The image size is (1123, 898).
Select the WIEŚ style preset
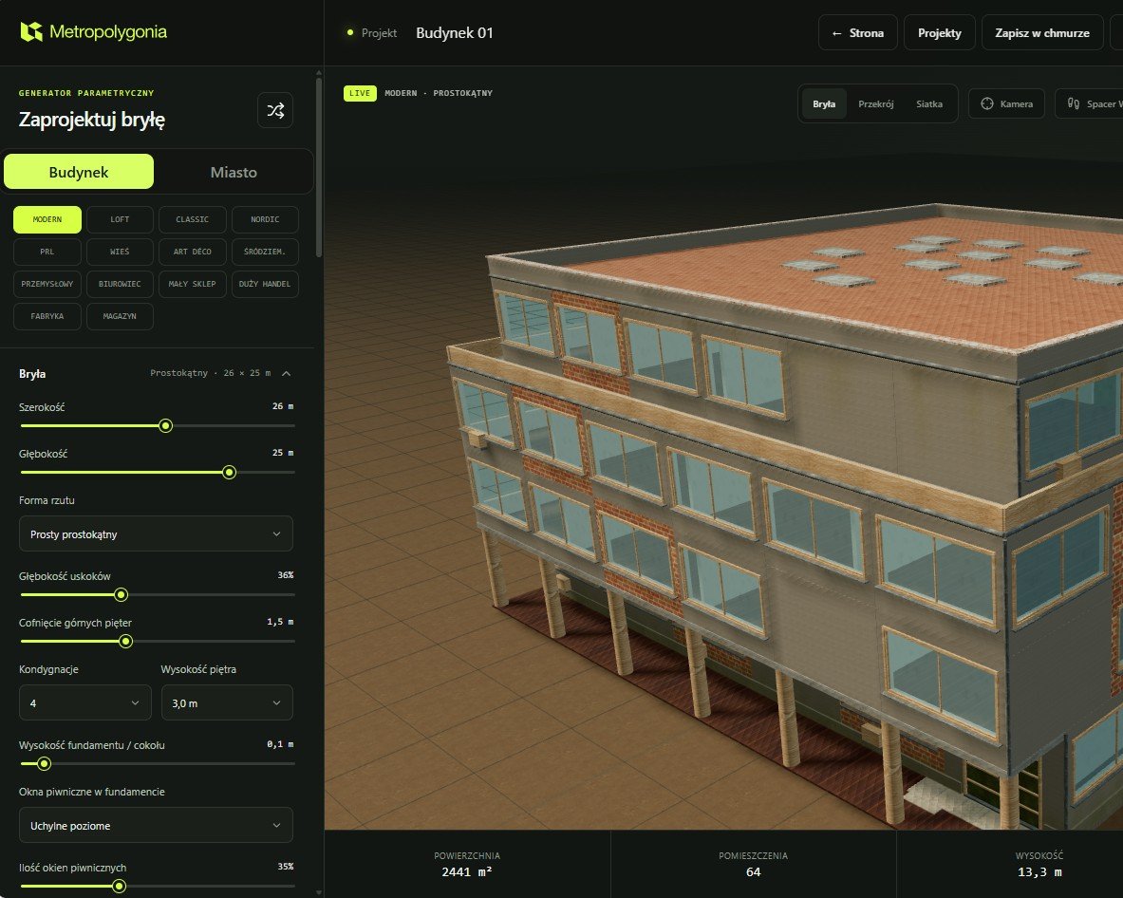[x=120, y=253]
